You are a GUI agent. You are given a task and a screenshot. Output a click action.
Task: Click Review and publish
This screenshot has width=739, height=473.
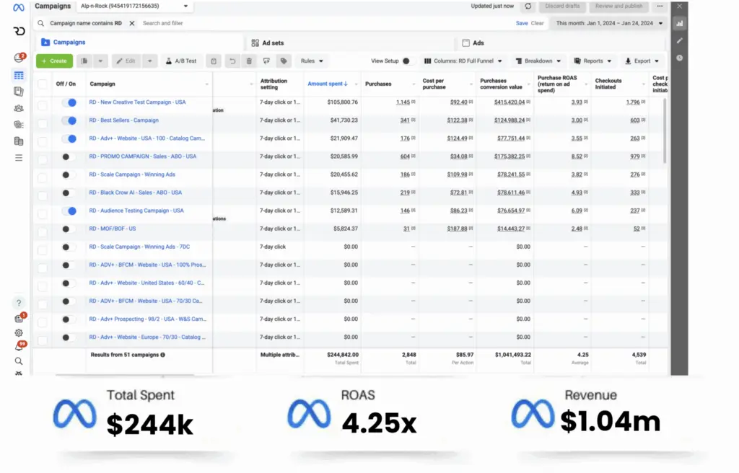[x=618, y=6]
